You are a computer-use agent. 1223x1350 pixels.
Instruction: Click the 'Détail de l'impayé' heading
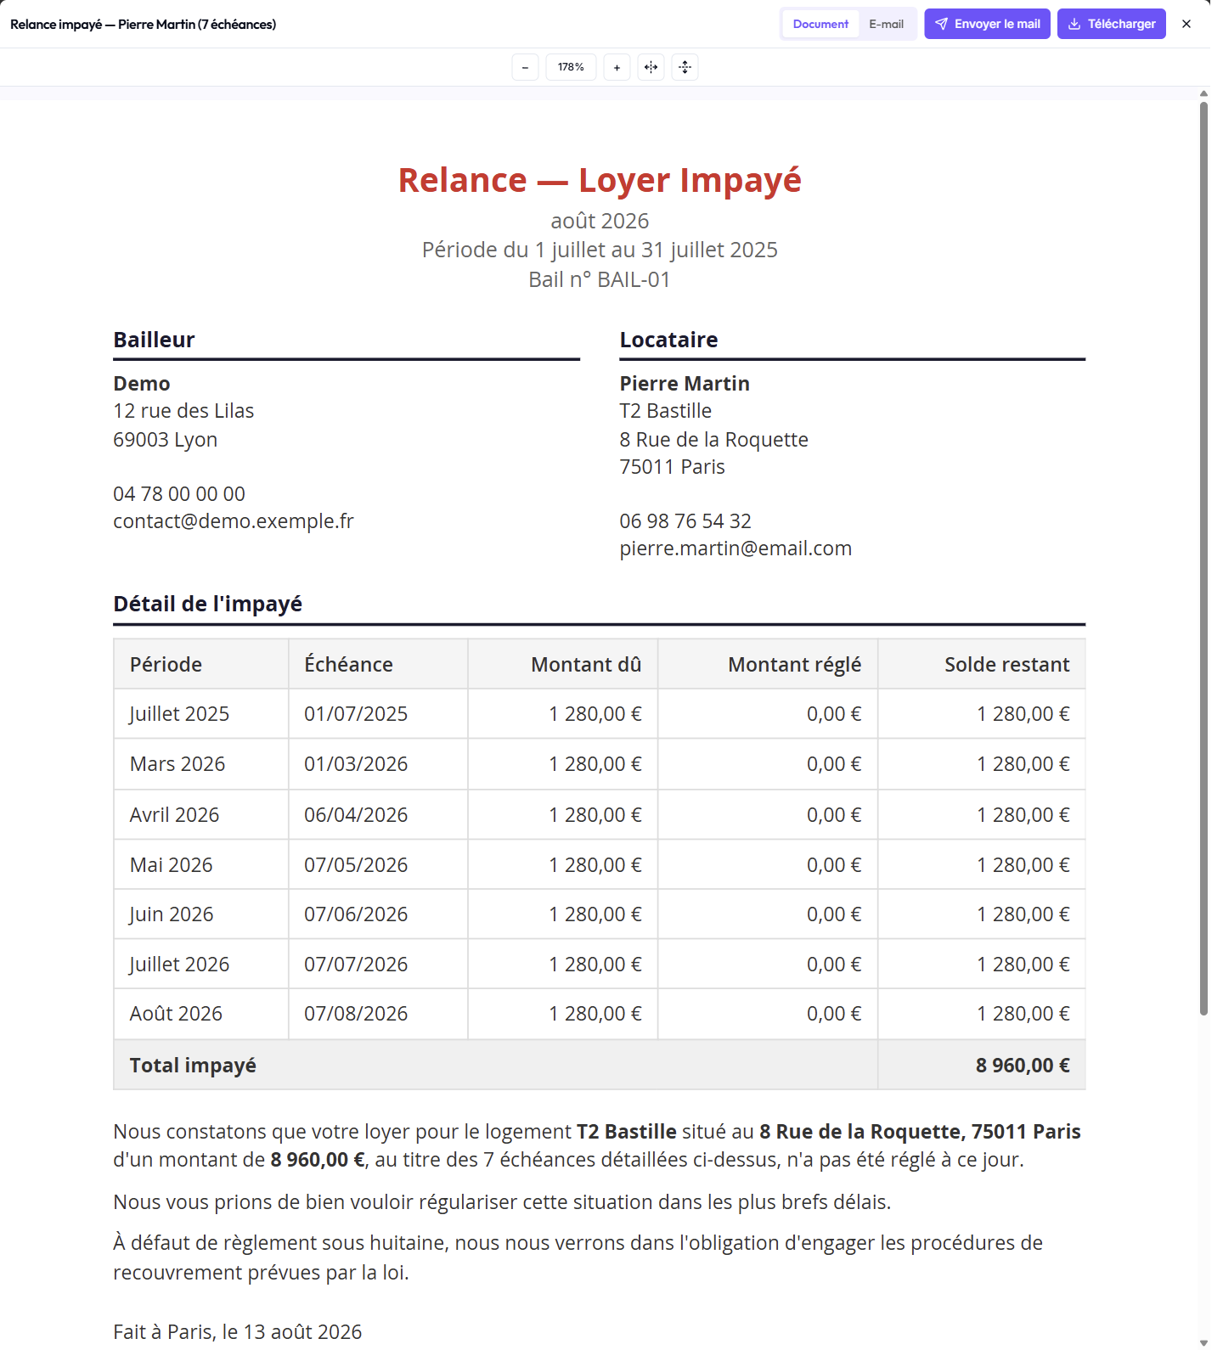coord(208,604)
